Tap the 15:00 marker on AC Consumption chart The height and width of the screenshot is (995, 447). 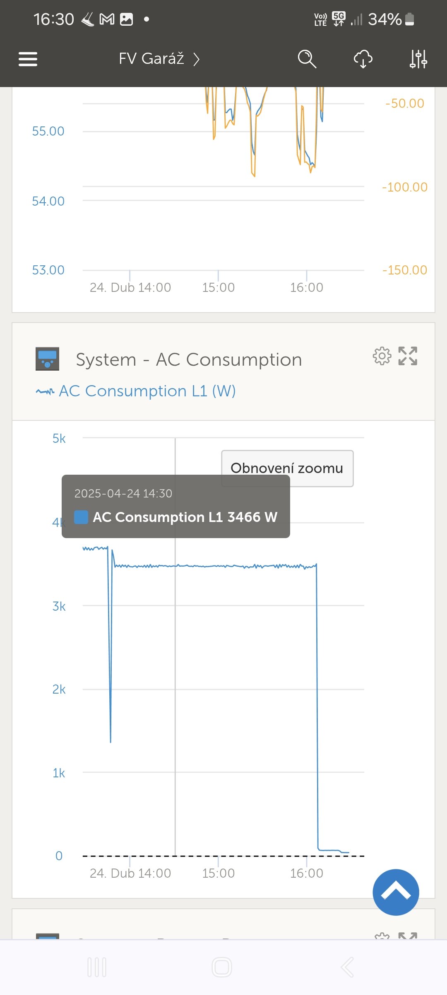click(218, 873)
